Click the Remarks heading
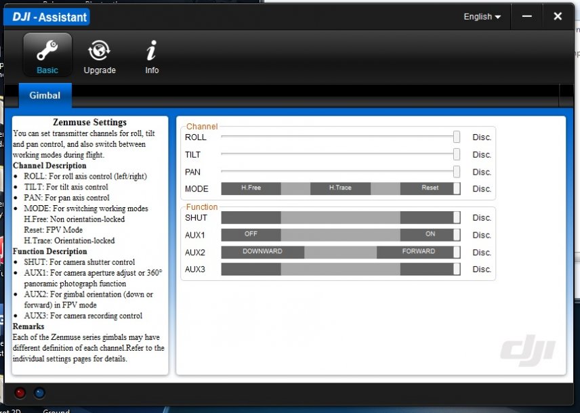Image resolution: width=580 pixels, height=413 pixels. 28,326
